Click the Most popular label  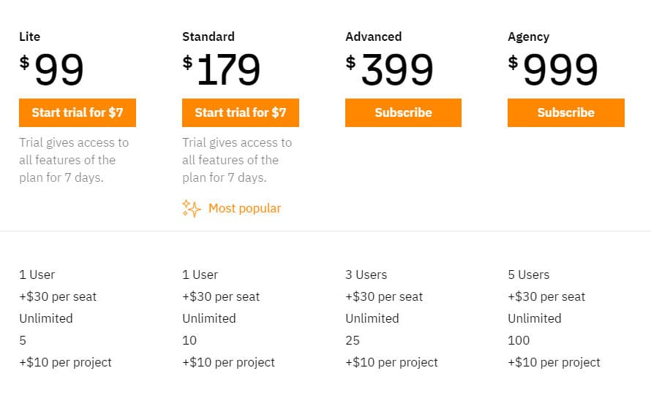tap(244, 208)
